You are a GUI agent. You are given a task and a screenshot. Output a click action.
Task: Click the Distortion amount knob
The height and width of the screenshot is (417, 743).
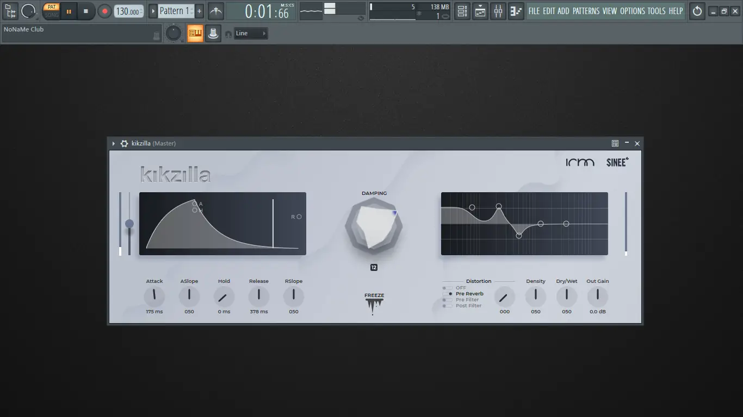(x=505, y=296)
